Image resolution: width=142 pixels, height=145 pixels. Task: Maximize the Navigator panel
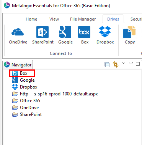138,64
